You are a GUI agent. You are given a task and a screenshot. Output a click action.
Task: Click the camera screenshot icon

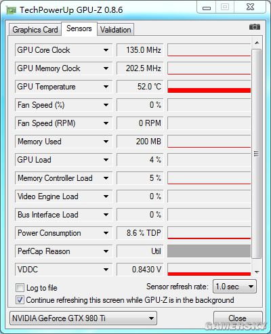pos(255,27)
